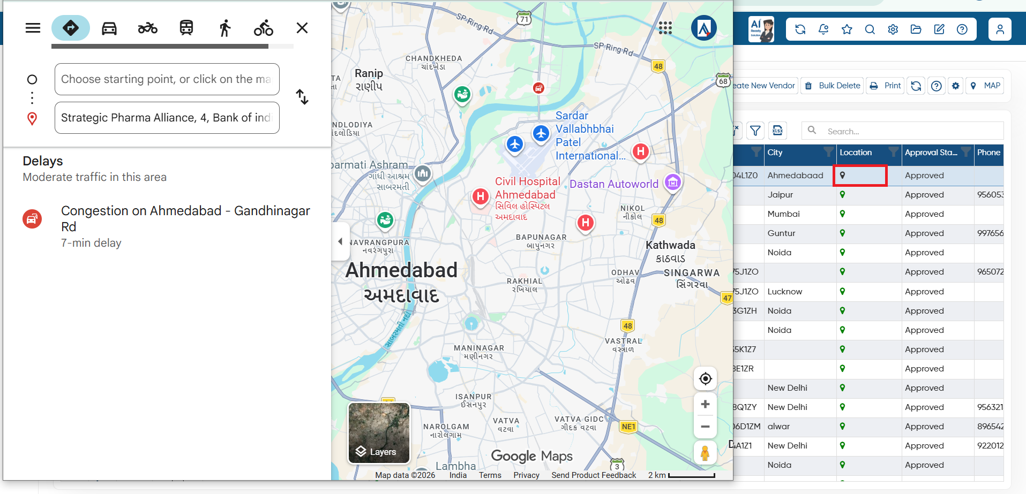Click the starting point input field
This screenshot has height=494, width=1026.
pyautogui.click(x=167, y=79)
